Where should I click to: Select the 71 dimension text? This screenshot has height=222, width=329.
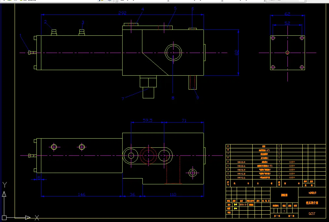184,120
